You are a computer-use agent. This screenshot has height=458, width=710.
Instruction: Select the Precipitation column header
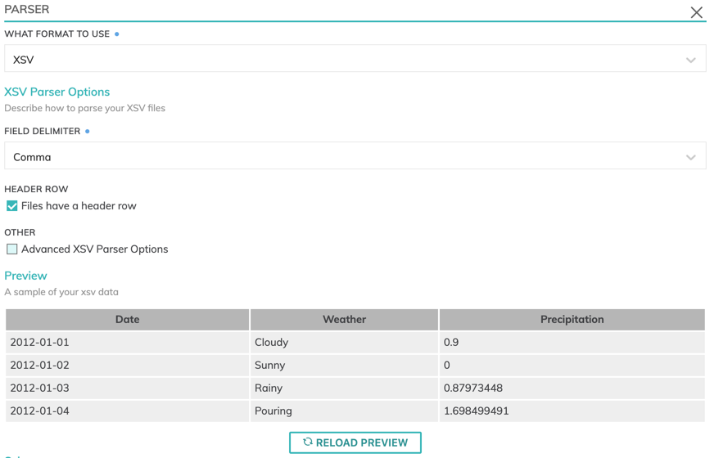pyautogui.click(x=572, y=320)
